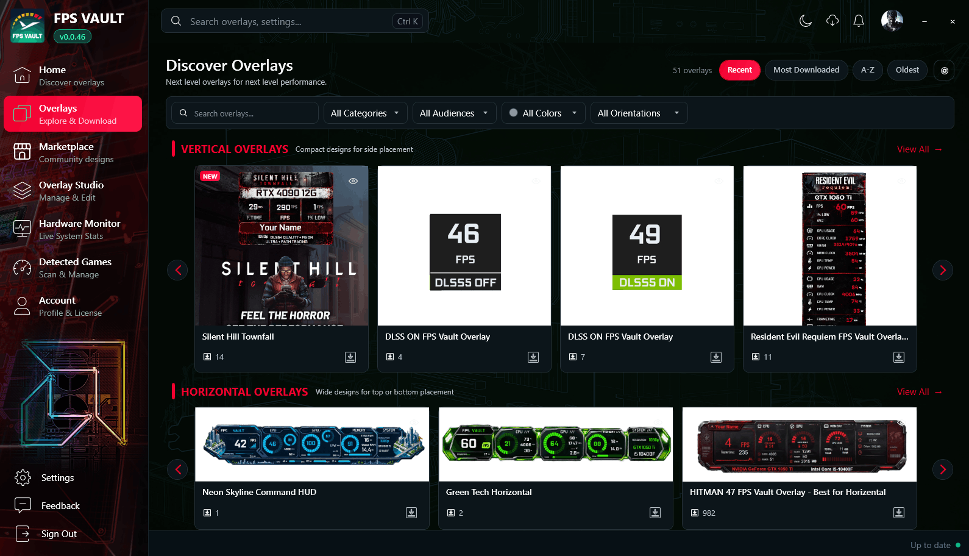Open user profile avatar
The height and width of the screenshot is (556, 969).
pos(892,21)
